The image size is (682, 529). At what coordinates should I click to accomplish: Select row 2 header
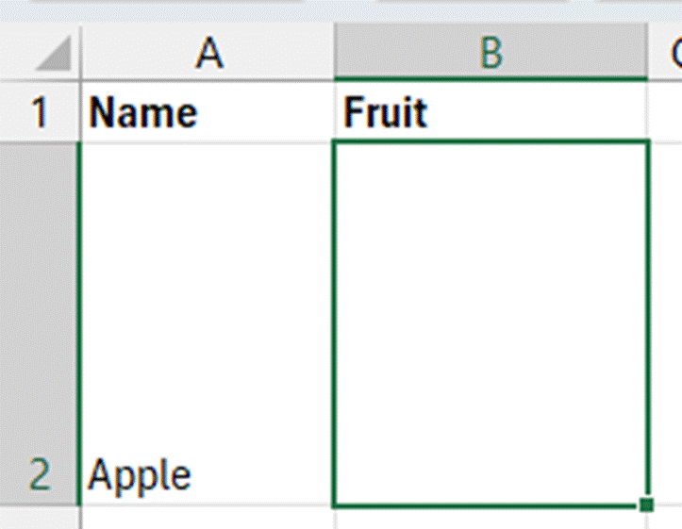point(40,325)
